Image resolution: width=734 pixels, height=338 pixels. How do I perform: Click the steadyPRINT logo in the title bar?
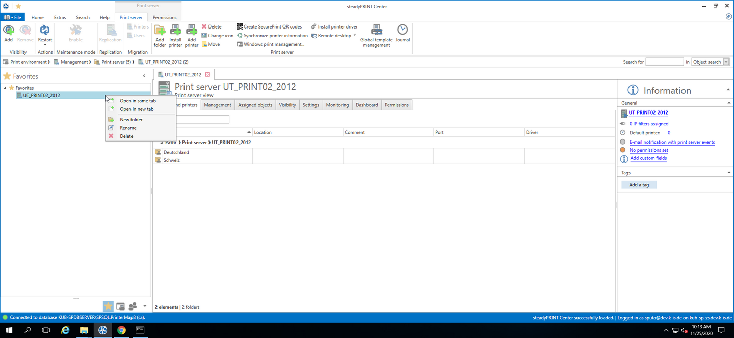[6, 6]
